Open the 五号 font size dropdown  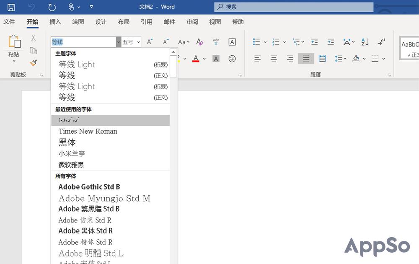(x=139, y=42)
